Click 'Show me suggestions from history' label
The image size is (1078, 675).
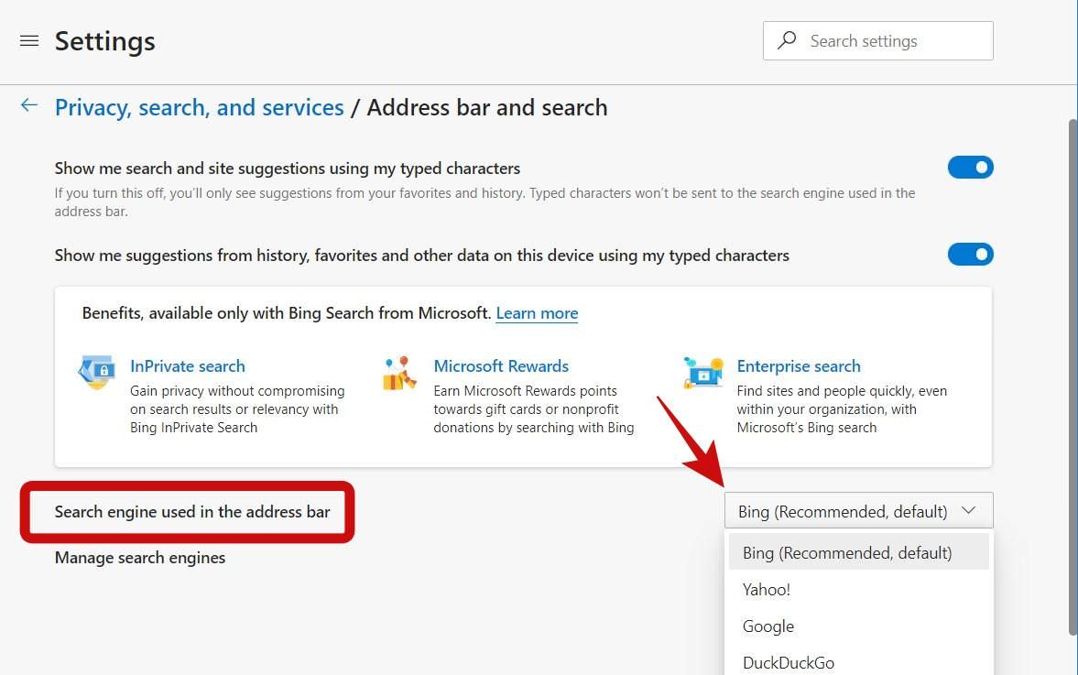pos(422,256)
